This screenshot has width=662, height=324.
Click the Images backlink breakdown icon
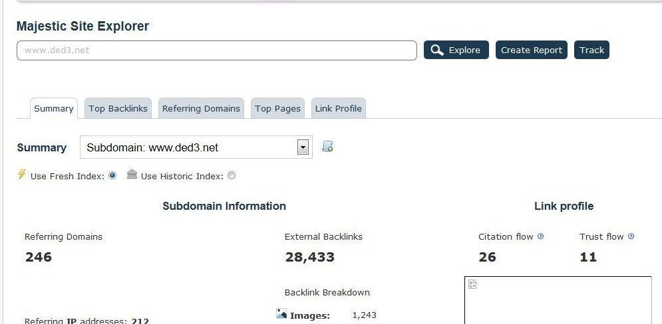click(281, 313)
